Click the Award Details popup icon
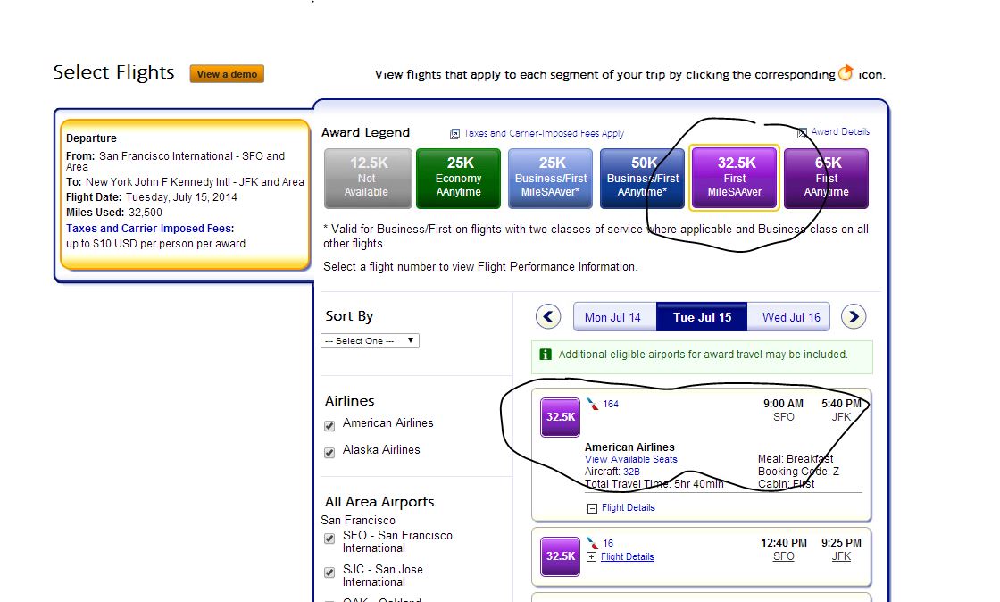The height and width of the screenshot is (602, 1000). 803,133
